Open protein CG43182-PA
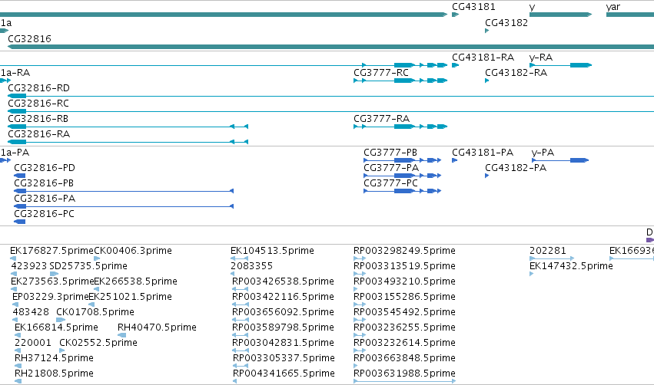The image size is (654, 385). click(516, 168)
